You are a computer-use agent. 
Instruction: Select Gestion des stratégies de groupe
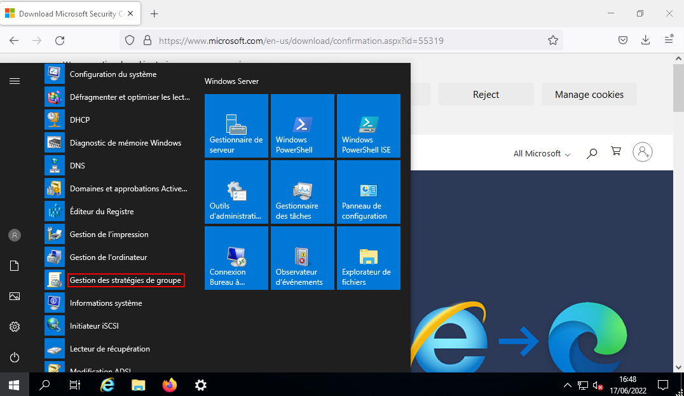pyautogui.click(x=125, y=280)
